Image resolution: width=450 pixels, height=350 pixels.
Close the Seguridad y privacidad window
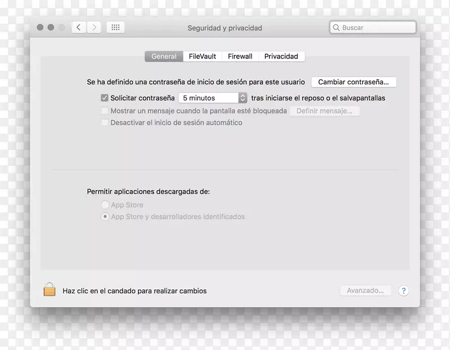(x=40, y=28)
